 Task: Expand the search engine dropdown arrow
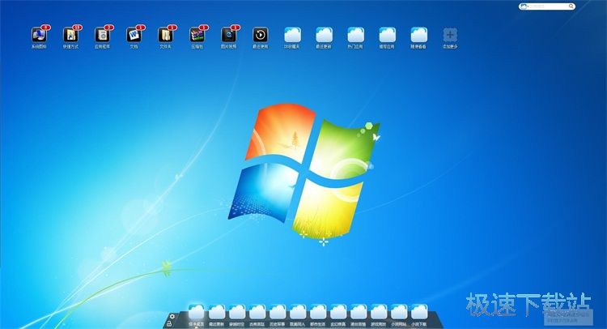pos(528,6)
